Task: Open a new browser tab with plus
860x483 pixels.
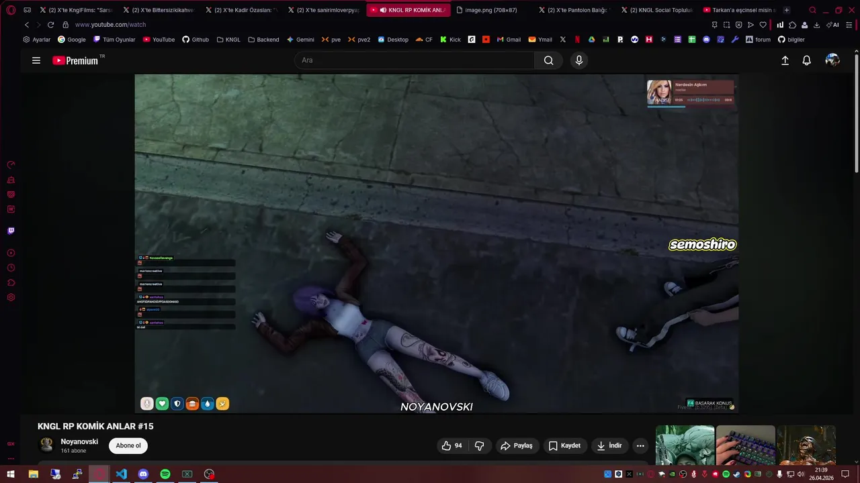Action: point(787,10)
